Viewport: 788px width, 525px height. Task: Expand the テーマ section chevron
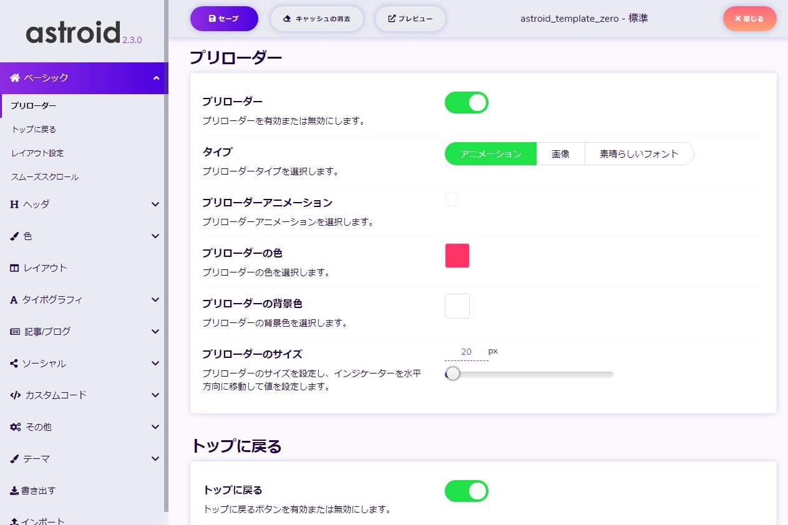155,459
